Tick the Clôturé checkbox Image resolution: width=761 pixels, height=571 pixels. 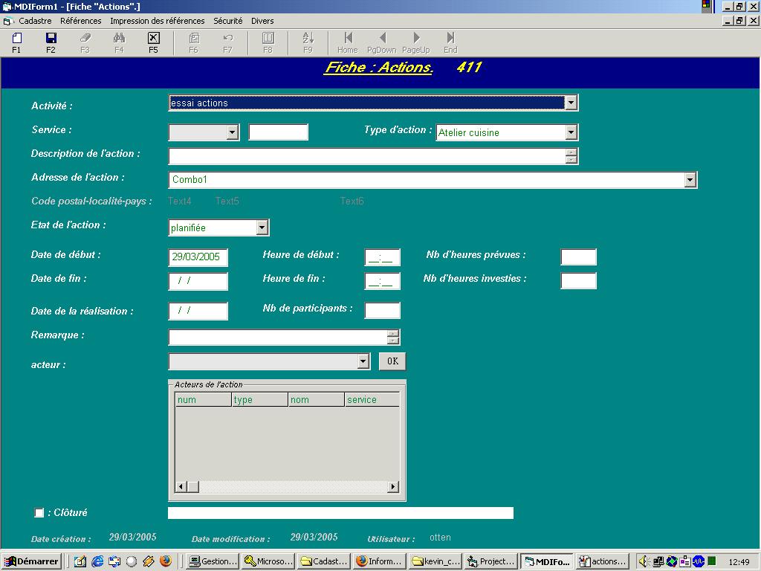pos(39,513)
